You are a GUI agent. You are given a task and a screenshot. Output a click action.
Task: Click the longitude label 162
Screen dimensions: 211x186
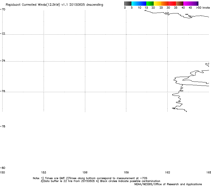click(x=168, y=172)
